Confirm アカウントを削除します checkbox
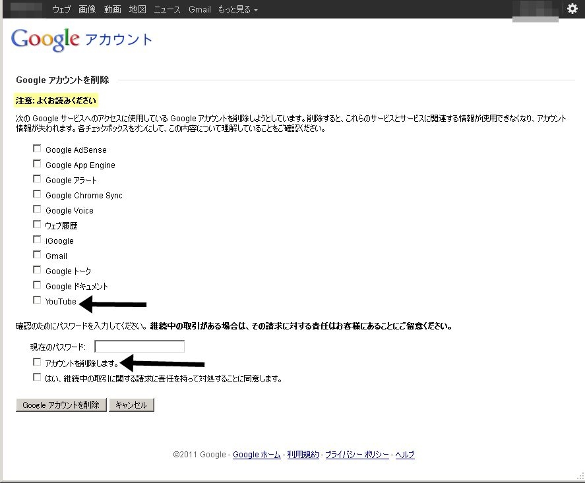This screenshot has height=483, width=585. (x=37, y=362)
